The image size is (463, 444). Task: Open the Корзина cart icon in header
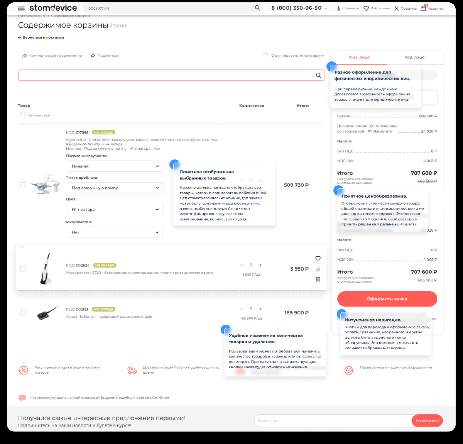coord(423,8)
